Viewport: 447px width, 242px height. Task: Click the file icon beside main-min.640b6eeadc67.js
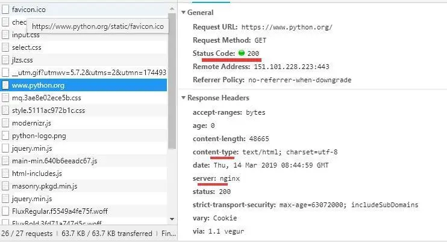[x=5, y=161]
